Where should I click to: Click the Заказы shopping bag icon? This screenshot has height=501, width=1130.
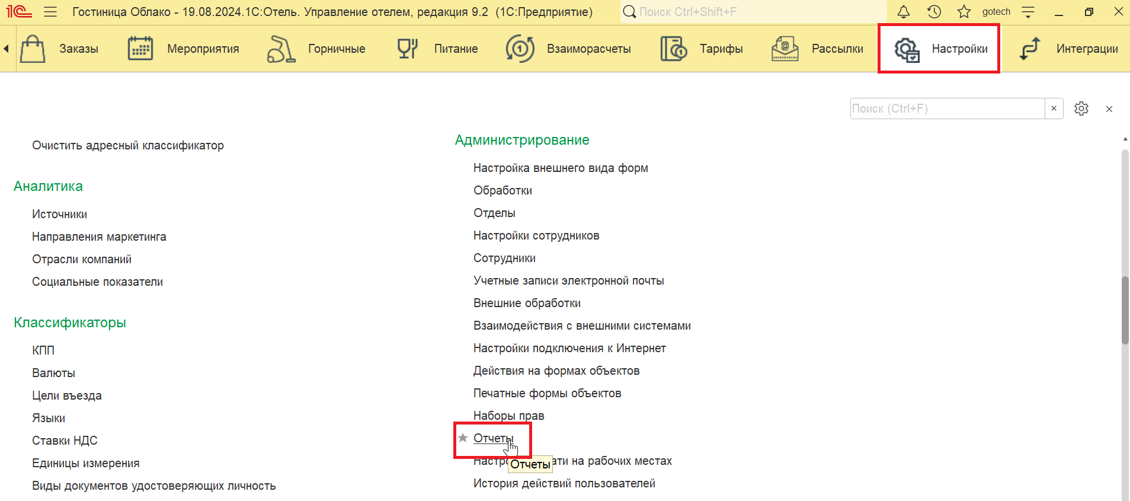pos(33,49)
